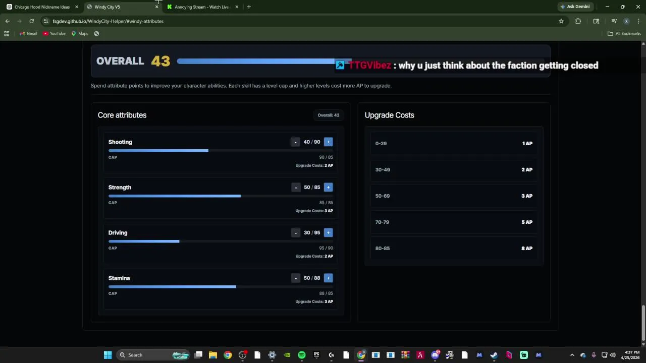The width and height of the screenshot is (646, 363).
Task: Open Windows Start menu
Action: [x=107, y=355]
